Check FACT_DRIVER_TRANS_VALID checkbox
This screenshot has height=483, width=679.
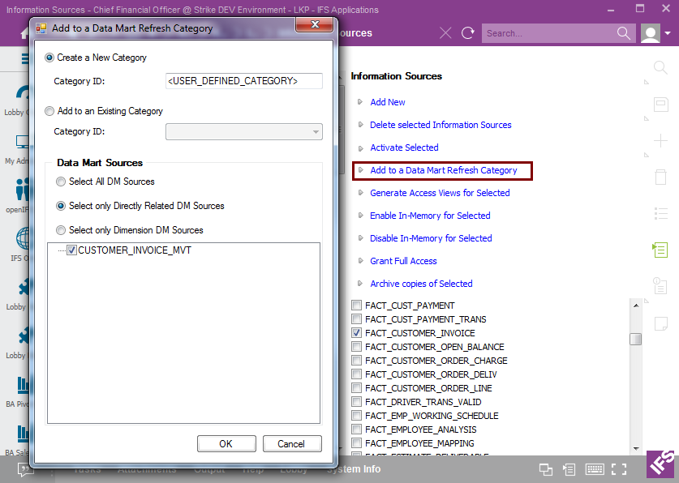[356, 402]
